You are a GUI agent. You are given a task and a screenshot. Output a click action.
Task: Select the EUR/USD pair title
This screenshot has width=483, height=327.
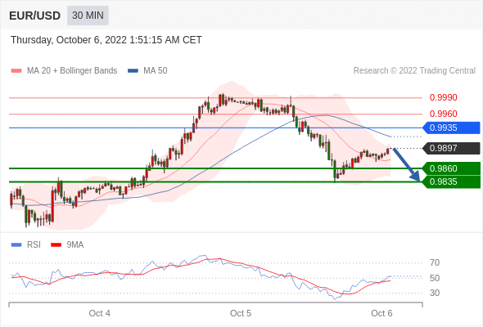[x=35, y=16]
